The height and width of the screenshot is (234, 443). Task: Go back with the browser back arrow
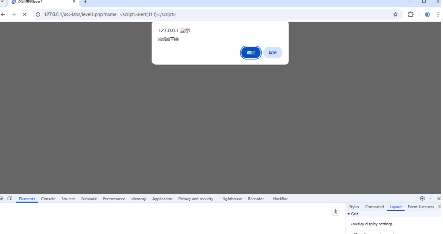3,14
